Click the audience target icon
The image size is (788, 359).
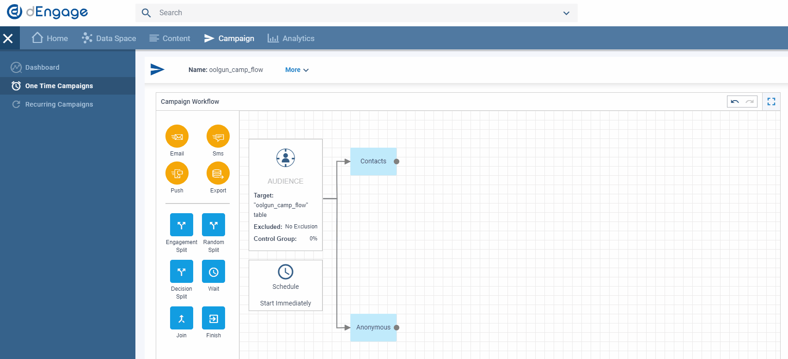click(286, 158)
